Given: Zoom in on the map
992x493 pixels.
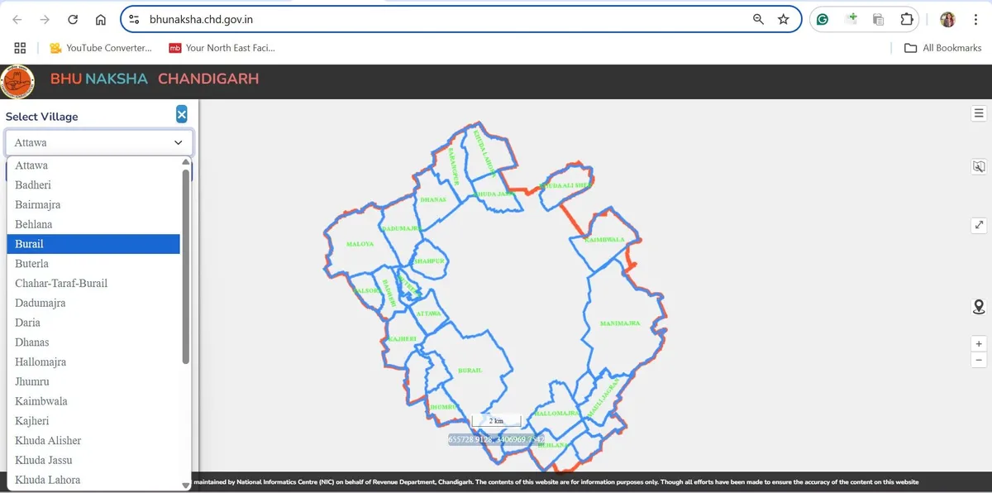Looking at the screenshot, I should pyautogui.click(x=979, y=343).
